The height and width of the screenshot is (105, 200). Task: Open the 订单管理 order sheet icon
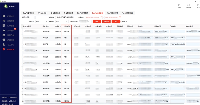(x=4, y=25)
